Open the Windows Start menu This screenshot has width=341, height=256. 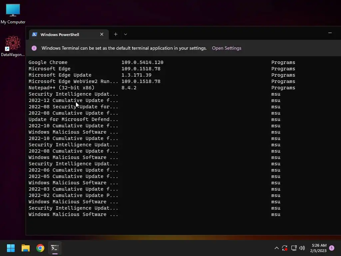(11, 248)
